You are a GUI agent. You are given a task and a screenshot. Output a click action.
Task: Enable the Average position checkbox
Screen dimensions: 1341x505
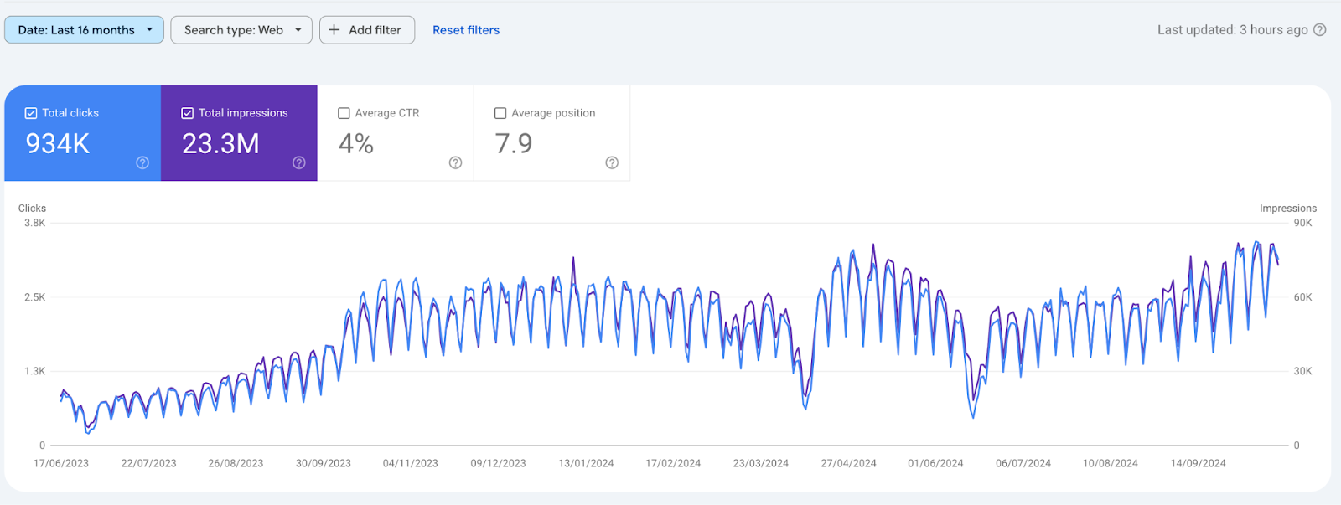tap(500, 113)
